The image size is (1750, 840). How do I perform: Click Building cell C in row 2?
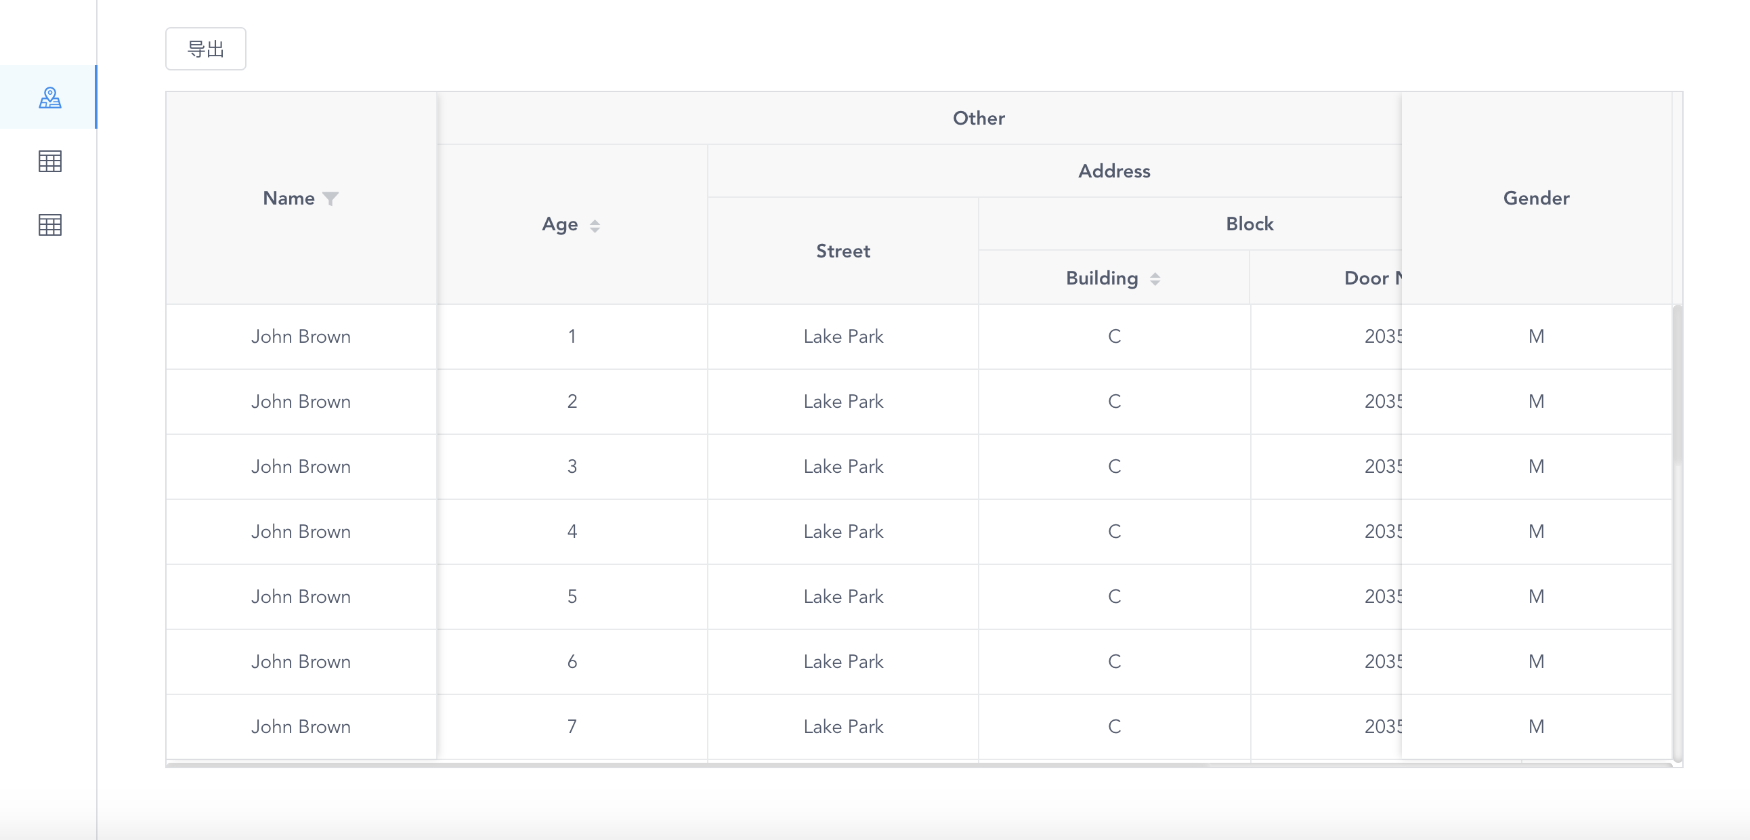click(x=1113, y=402)
